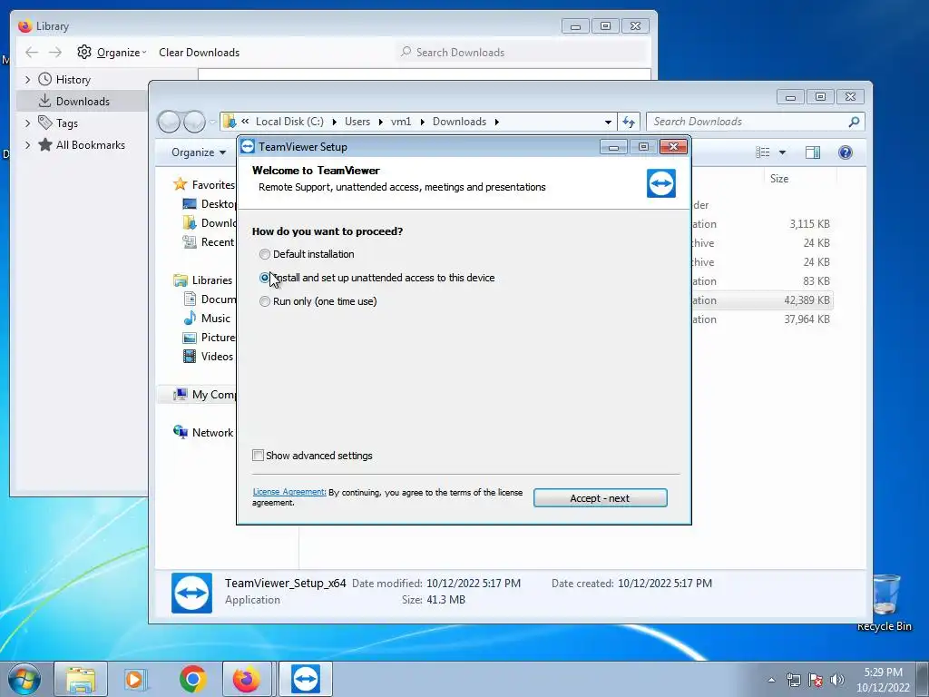Click Size column header
The height and width of the screenshot is (697, 929).
pyautogui.click(x=779, y=179)
